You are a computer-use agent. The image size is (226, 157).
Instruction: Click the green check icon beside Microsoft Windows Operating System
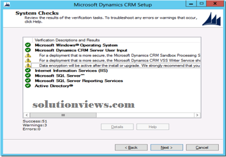28,45
